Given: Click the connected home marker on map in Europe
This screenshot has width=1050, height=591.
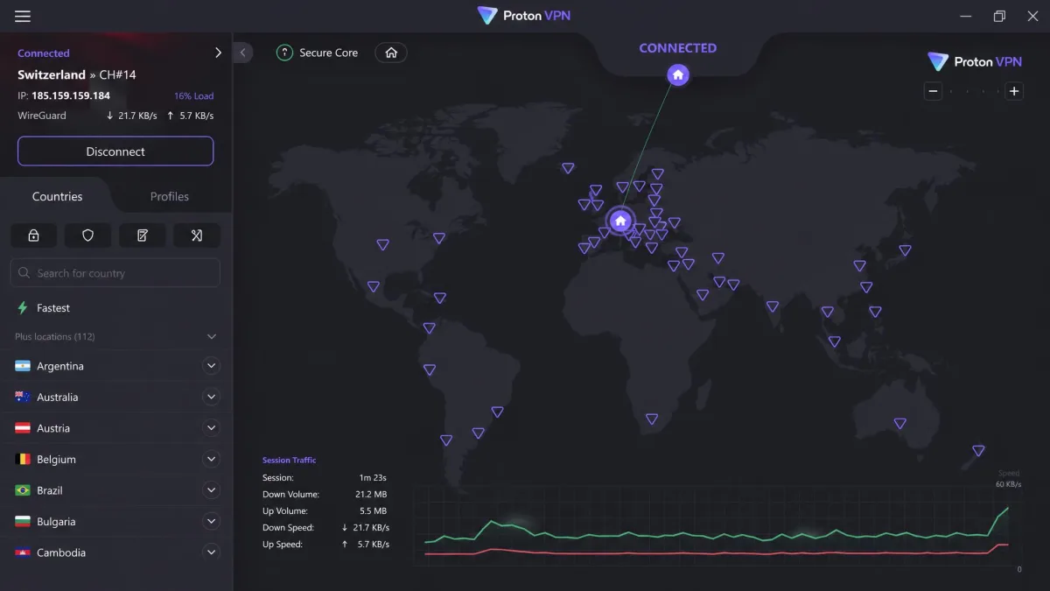Looking at the screenshot, I should click(x=620, y=221).
